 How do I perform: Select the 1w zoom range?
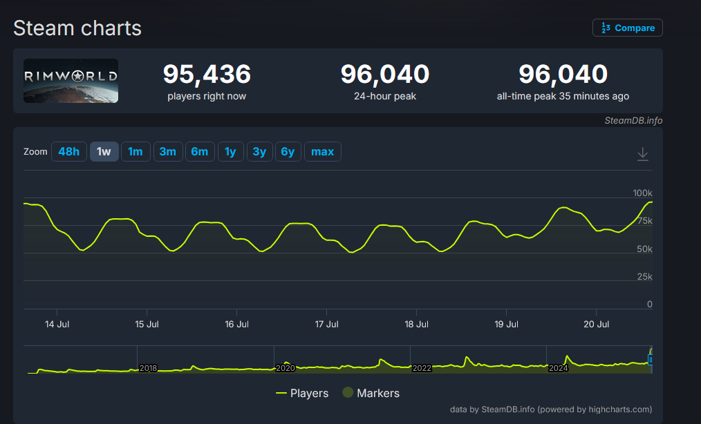[x=104, y=151]
